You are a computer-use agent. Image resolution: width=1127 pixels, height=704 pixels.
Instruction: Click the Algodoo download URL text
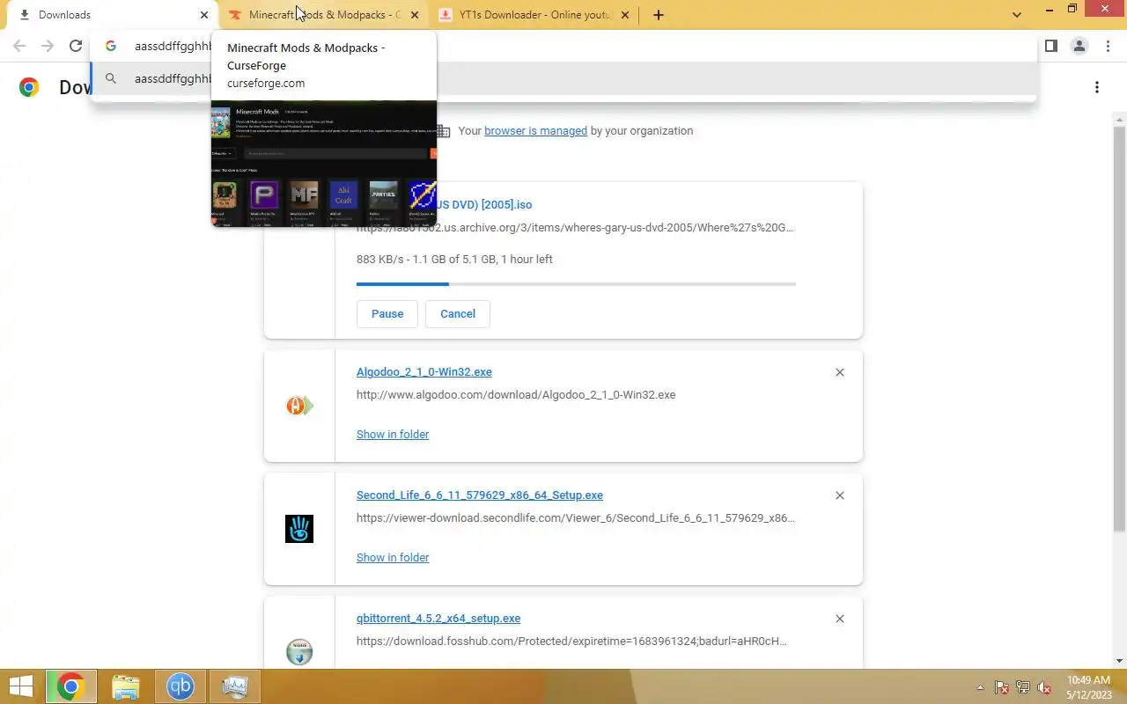click(516, 394)
